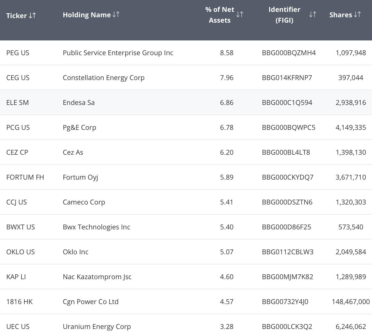The height and width of the screenshot is (336, 372).
Task: Select identifier BBG000CKYDQ7
Action: (x=288, y=177)
